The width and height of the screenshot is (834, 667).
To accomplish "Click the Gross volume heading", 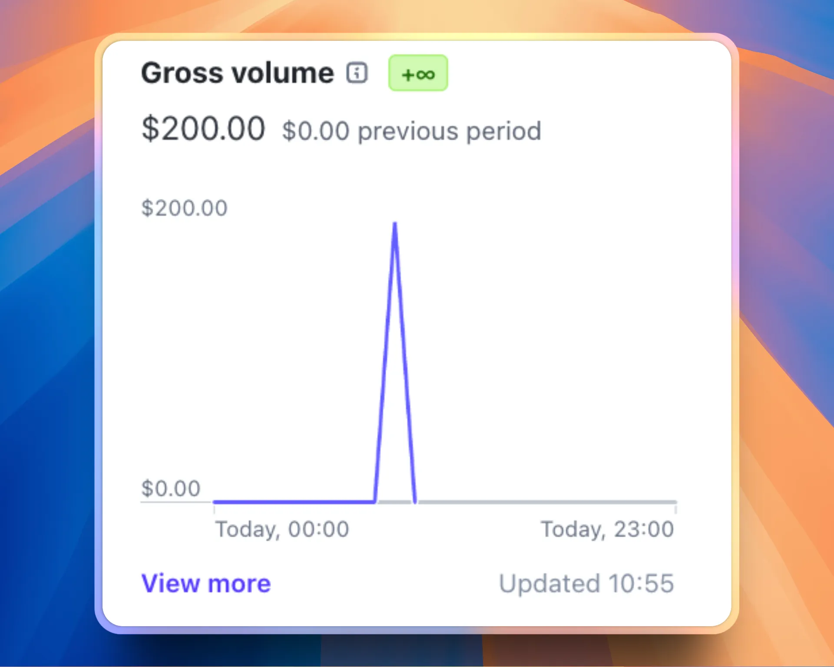I will point(238,73).
